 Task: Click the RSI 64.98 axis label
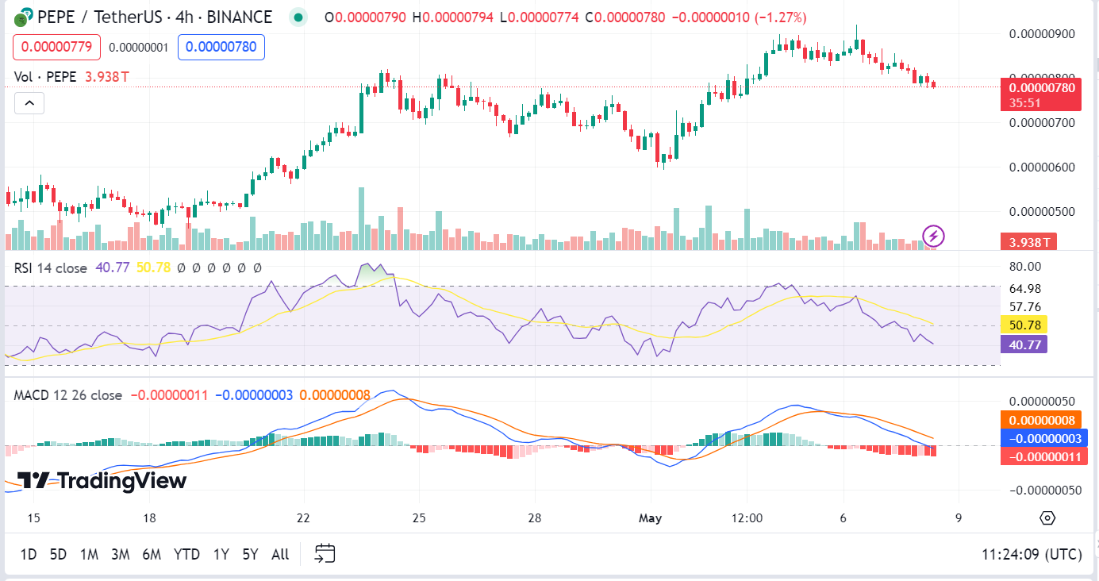click(x=1024, y=288)
